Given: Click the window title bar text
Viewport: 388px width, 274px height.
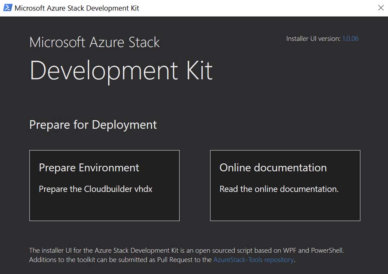Looking at the screenshot, I should [x=77, y=8].
